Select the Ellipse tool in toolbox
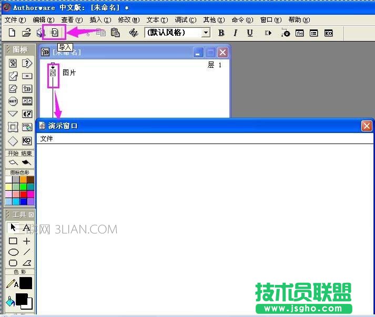The width and height of the screenshot is (375, 317). [x=13, y=252]
